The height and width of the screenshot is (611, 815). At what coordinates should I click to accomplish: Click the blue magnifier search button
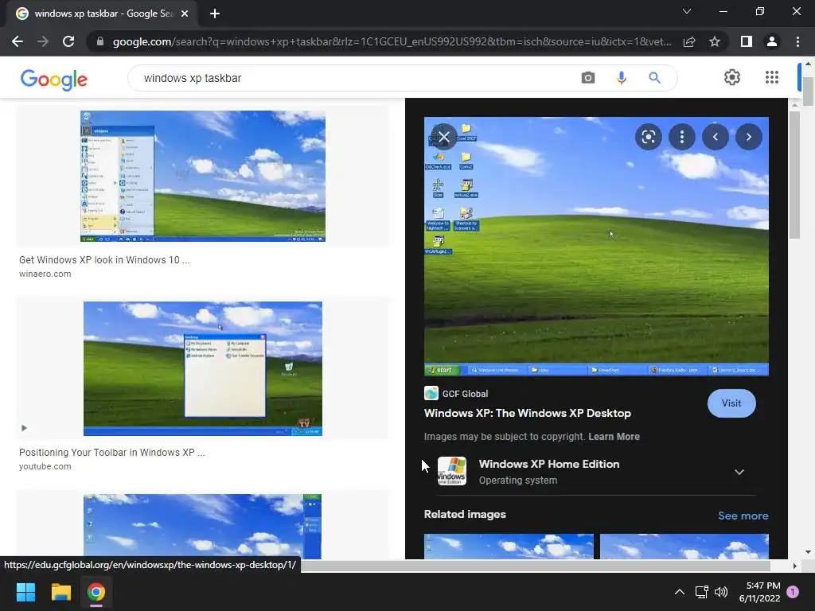(x=654, y=78)
